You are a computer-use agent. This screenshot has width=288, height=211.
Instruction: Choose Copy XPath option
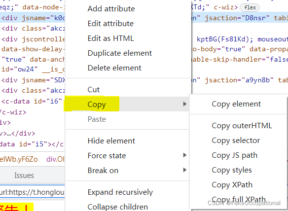(232, 185)
